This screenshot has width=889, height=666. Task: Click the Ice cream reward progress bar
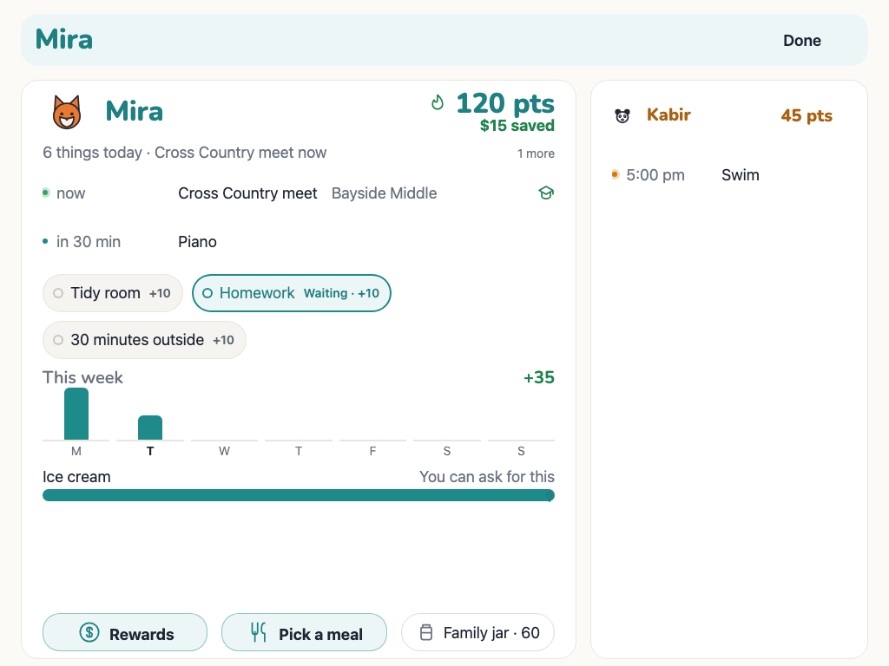pyautogui.click(x=299, y=495)
